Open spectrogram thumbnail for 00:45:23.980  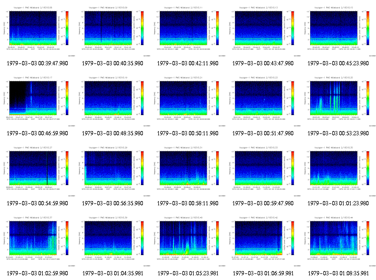[x=338, y=30]
